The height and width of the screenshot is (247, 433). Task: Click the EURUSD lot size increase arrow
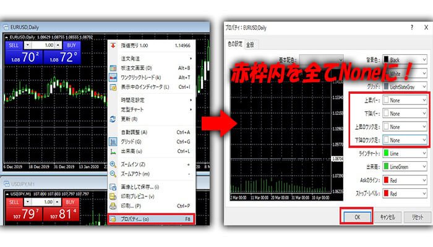[x=58, y=45]
